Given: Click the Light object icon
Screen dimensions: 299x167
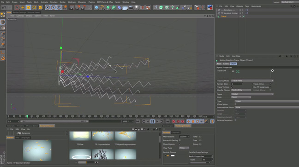Looking at the screenshot, I should click(x=137, y=7).
